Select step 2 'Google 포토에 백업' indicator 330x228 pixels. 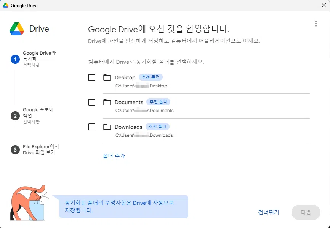click(14, 116)
